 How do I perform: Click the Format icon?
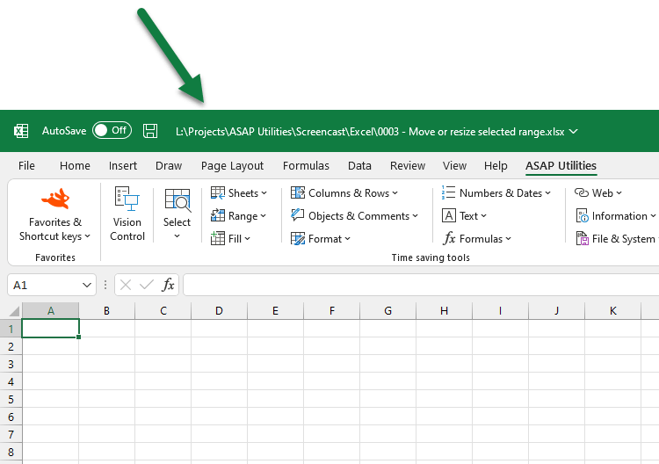coord(298,239)
